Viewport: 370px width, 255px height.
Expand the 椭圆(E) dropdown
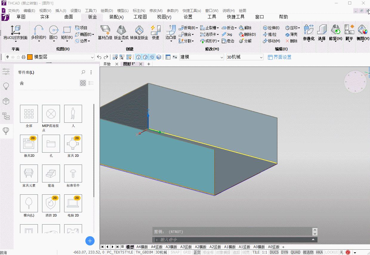click(93, 34)
